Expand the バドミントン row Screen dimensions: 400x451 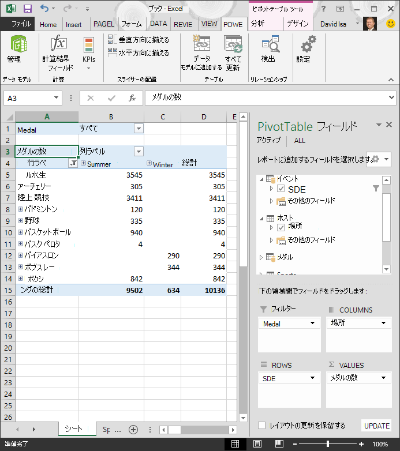[x=20, y=209]
